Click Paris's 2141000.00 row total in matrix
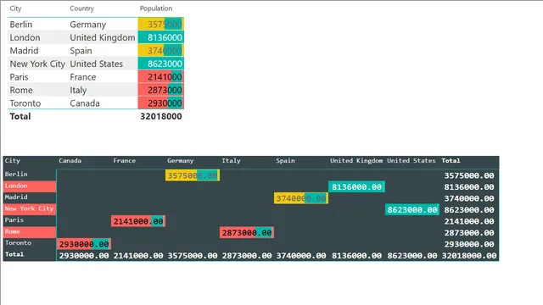The width and height of the screenshot is (543, 305). pos(469,221)
